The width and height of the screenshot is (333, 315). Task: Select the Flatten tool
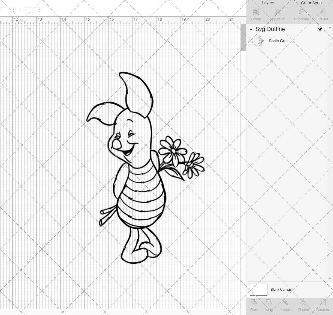[x=303, y=305]
